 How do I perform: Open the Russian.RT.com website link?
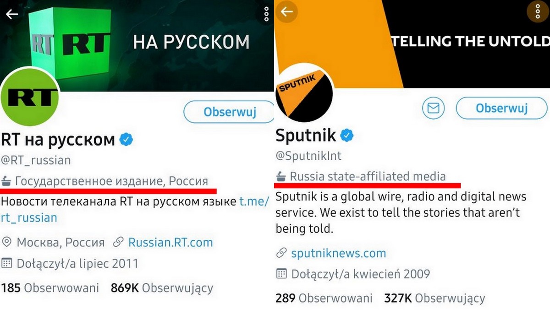coord(170,242)
